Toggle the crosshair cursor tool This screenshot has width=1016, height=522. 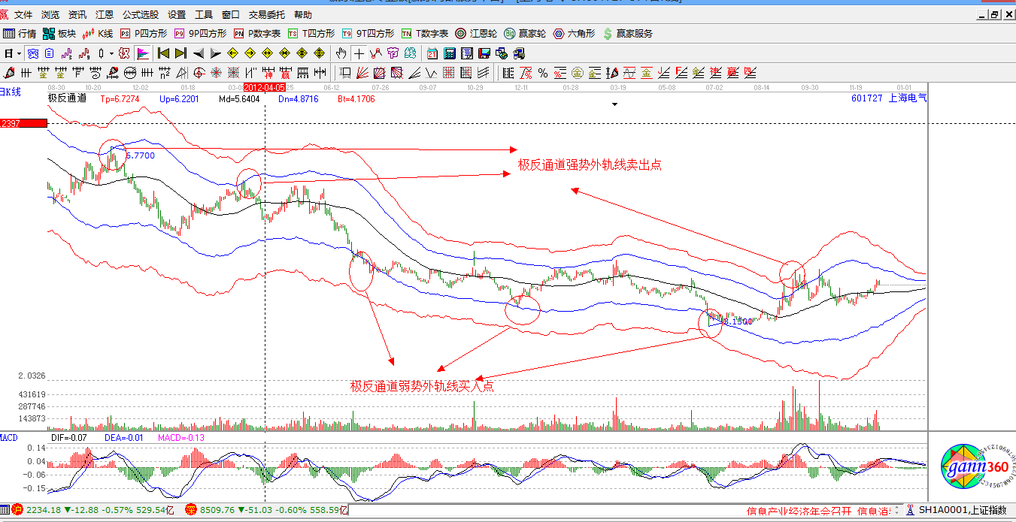coord(359,53)
